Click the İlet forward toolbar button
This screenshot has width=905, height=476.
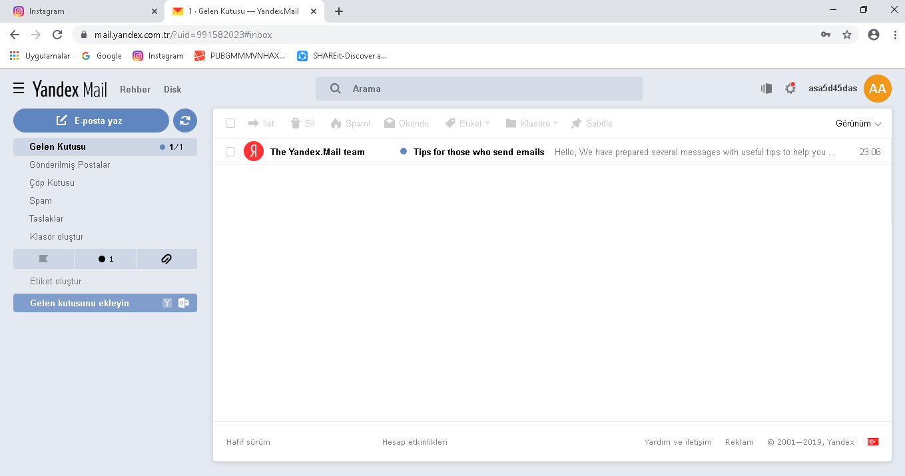(x=261, y=123)
